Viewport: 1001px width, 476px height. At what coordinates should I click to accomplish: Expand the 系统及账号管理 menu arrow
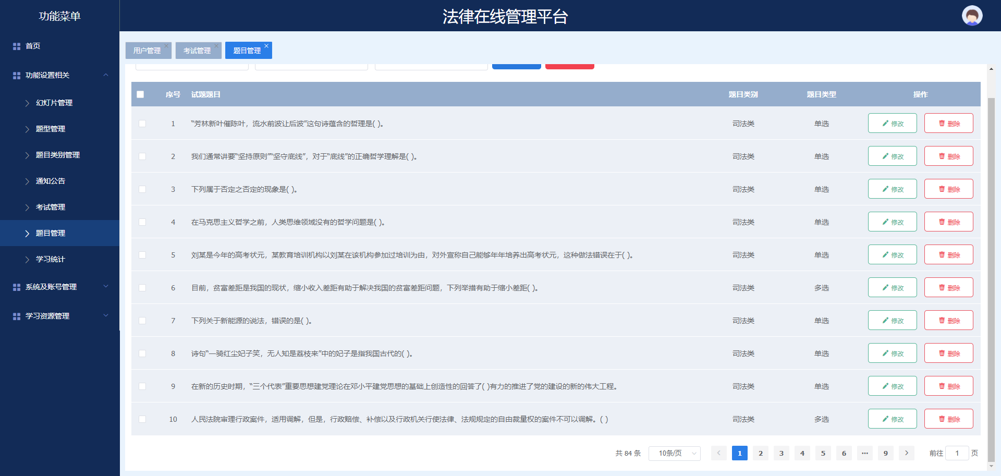click(x=106, y=286)
